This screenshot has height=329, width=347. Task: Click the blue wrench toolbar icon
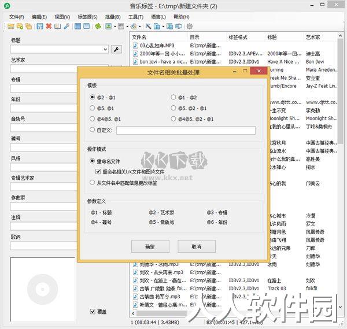pos(67,27)
